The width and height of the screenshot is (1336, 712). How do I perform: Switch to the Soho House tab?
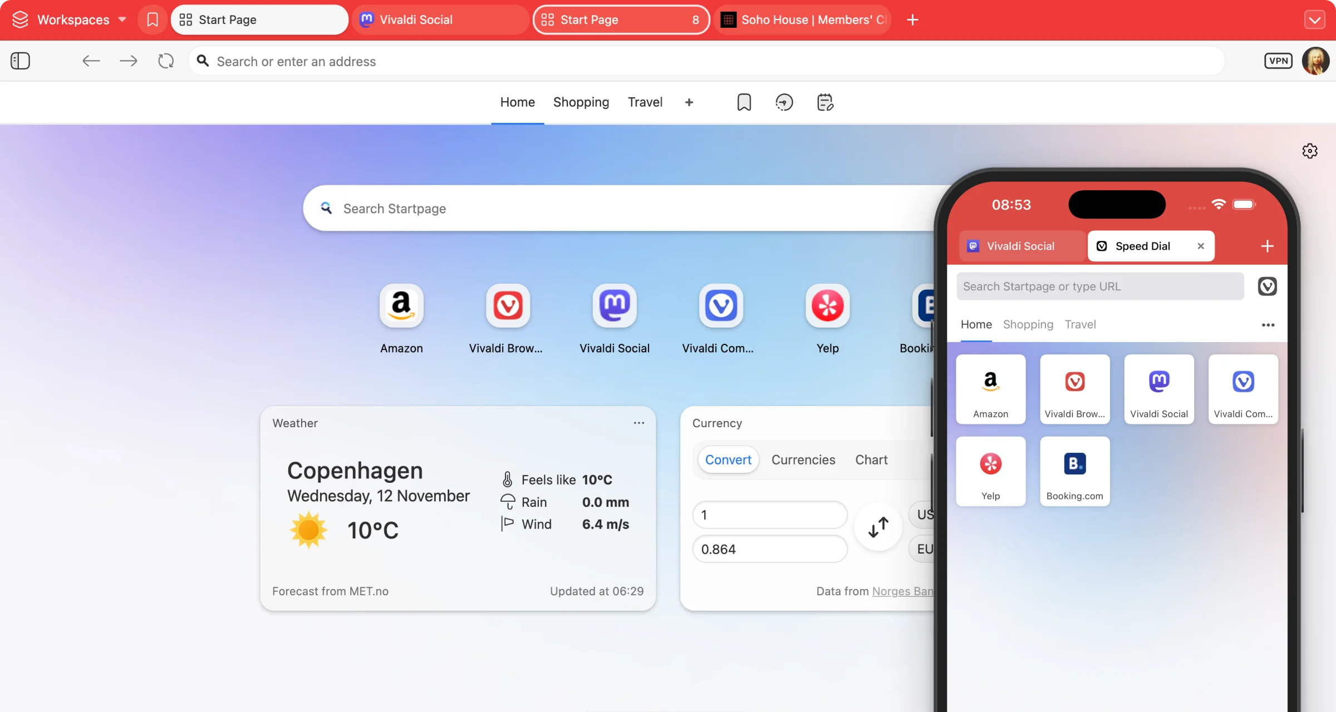click(802, 19)
